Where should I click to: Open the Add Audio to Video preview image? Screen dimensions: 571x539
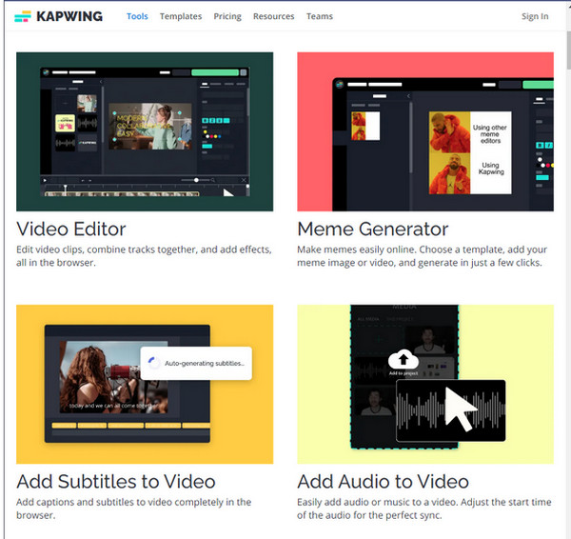coord(425,384)
